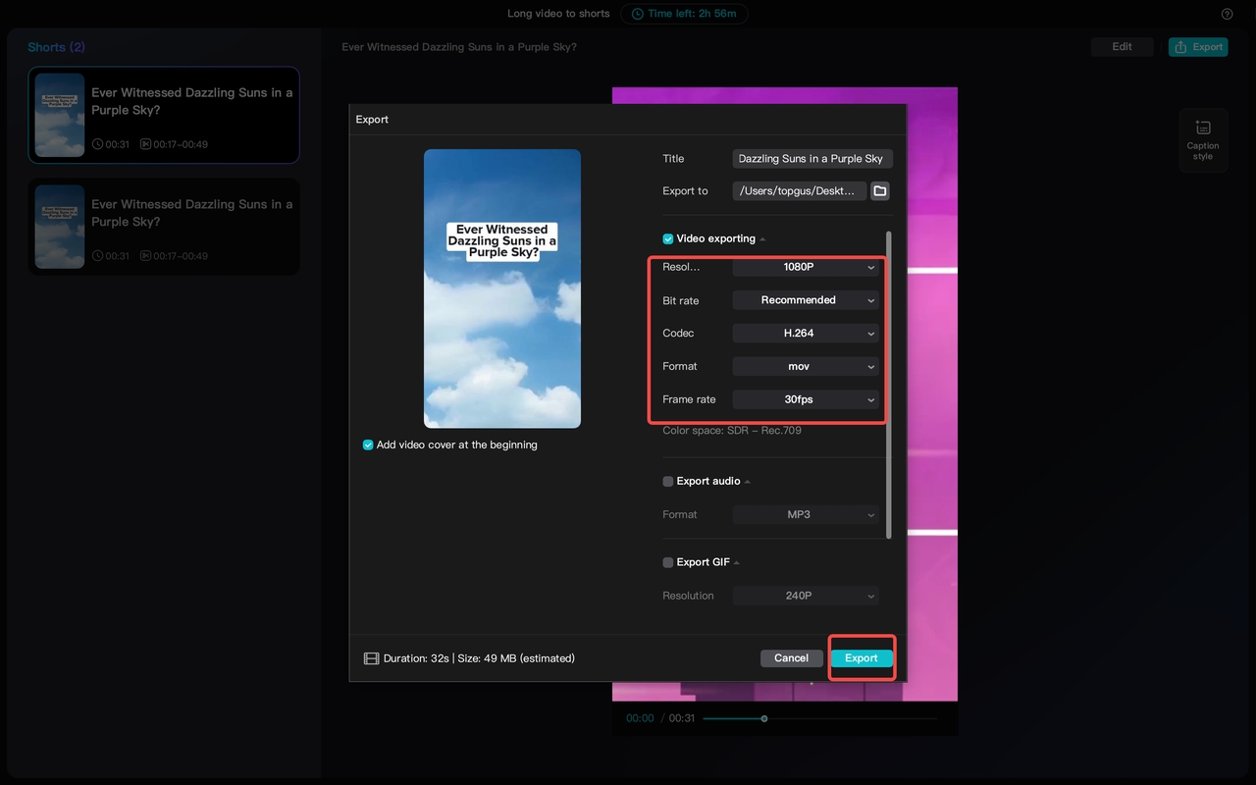This screenshot has width=1256, height=785.
Task: Select the highlighted short's thumbnail
Action: tap(60, 115)
